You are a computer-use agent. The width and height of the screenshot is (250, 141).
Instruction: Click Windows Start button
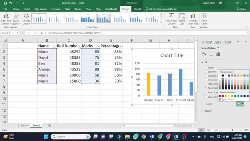(x=46, y=137)
